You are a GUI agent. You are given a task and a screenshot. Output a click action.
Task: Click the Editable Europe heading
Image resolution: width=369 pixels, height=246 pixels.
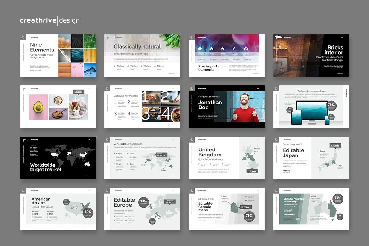click(124, 202)
